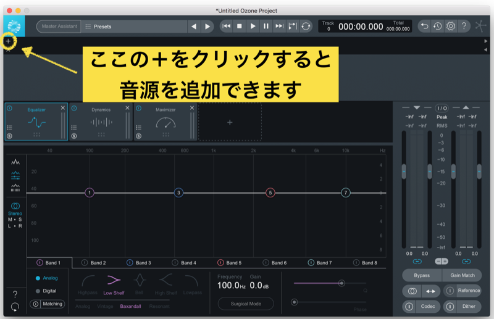The height and width of the screenshot is (319, 494).
Task: Select Analog EQ mode
Action: [x=47, y=278]
